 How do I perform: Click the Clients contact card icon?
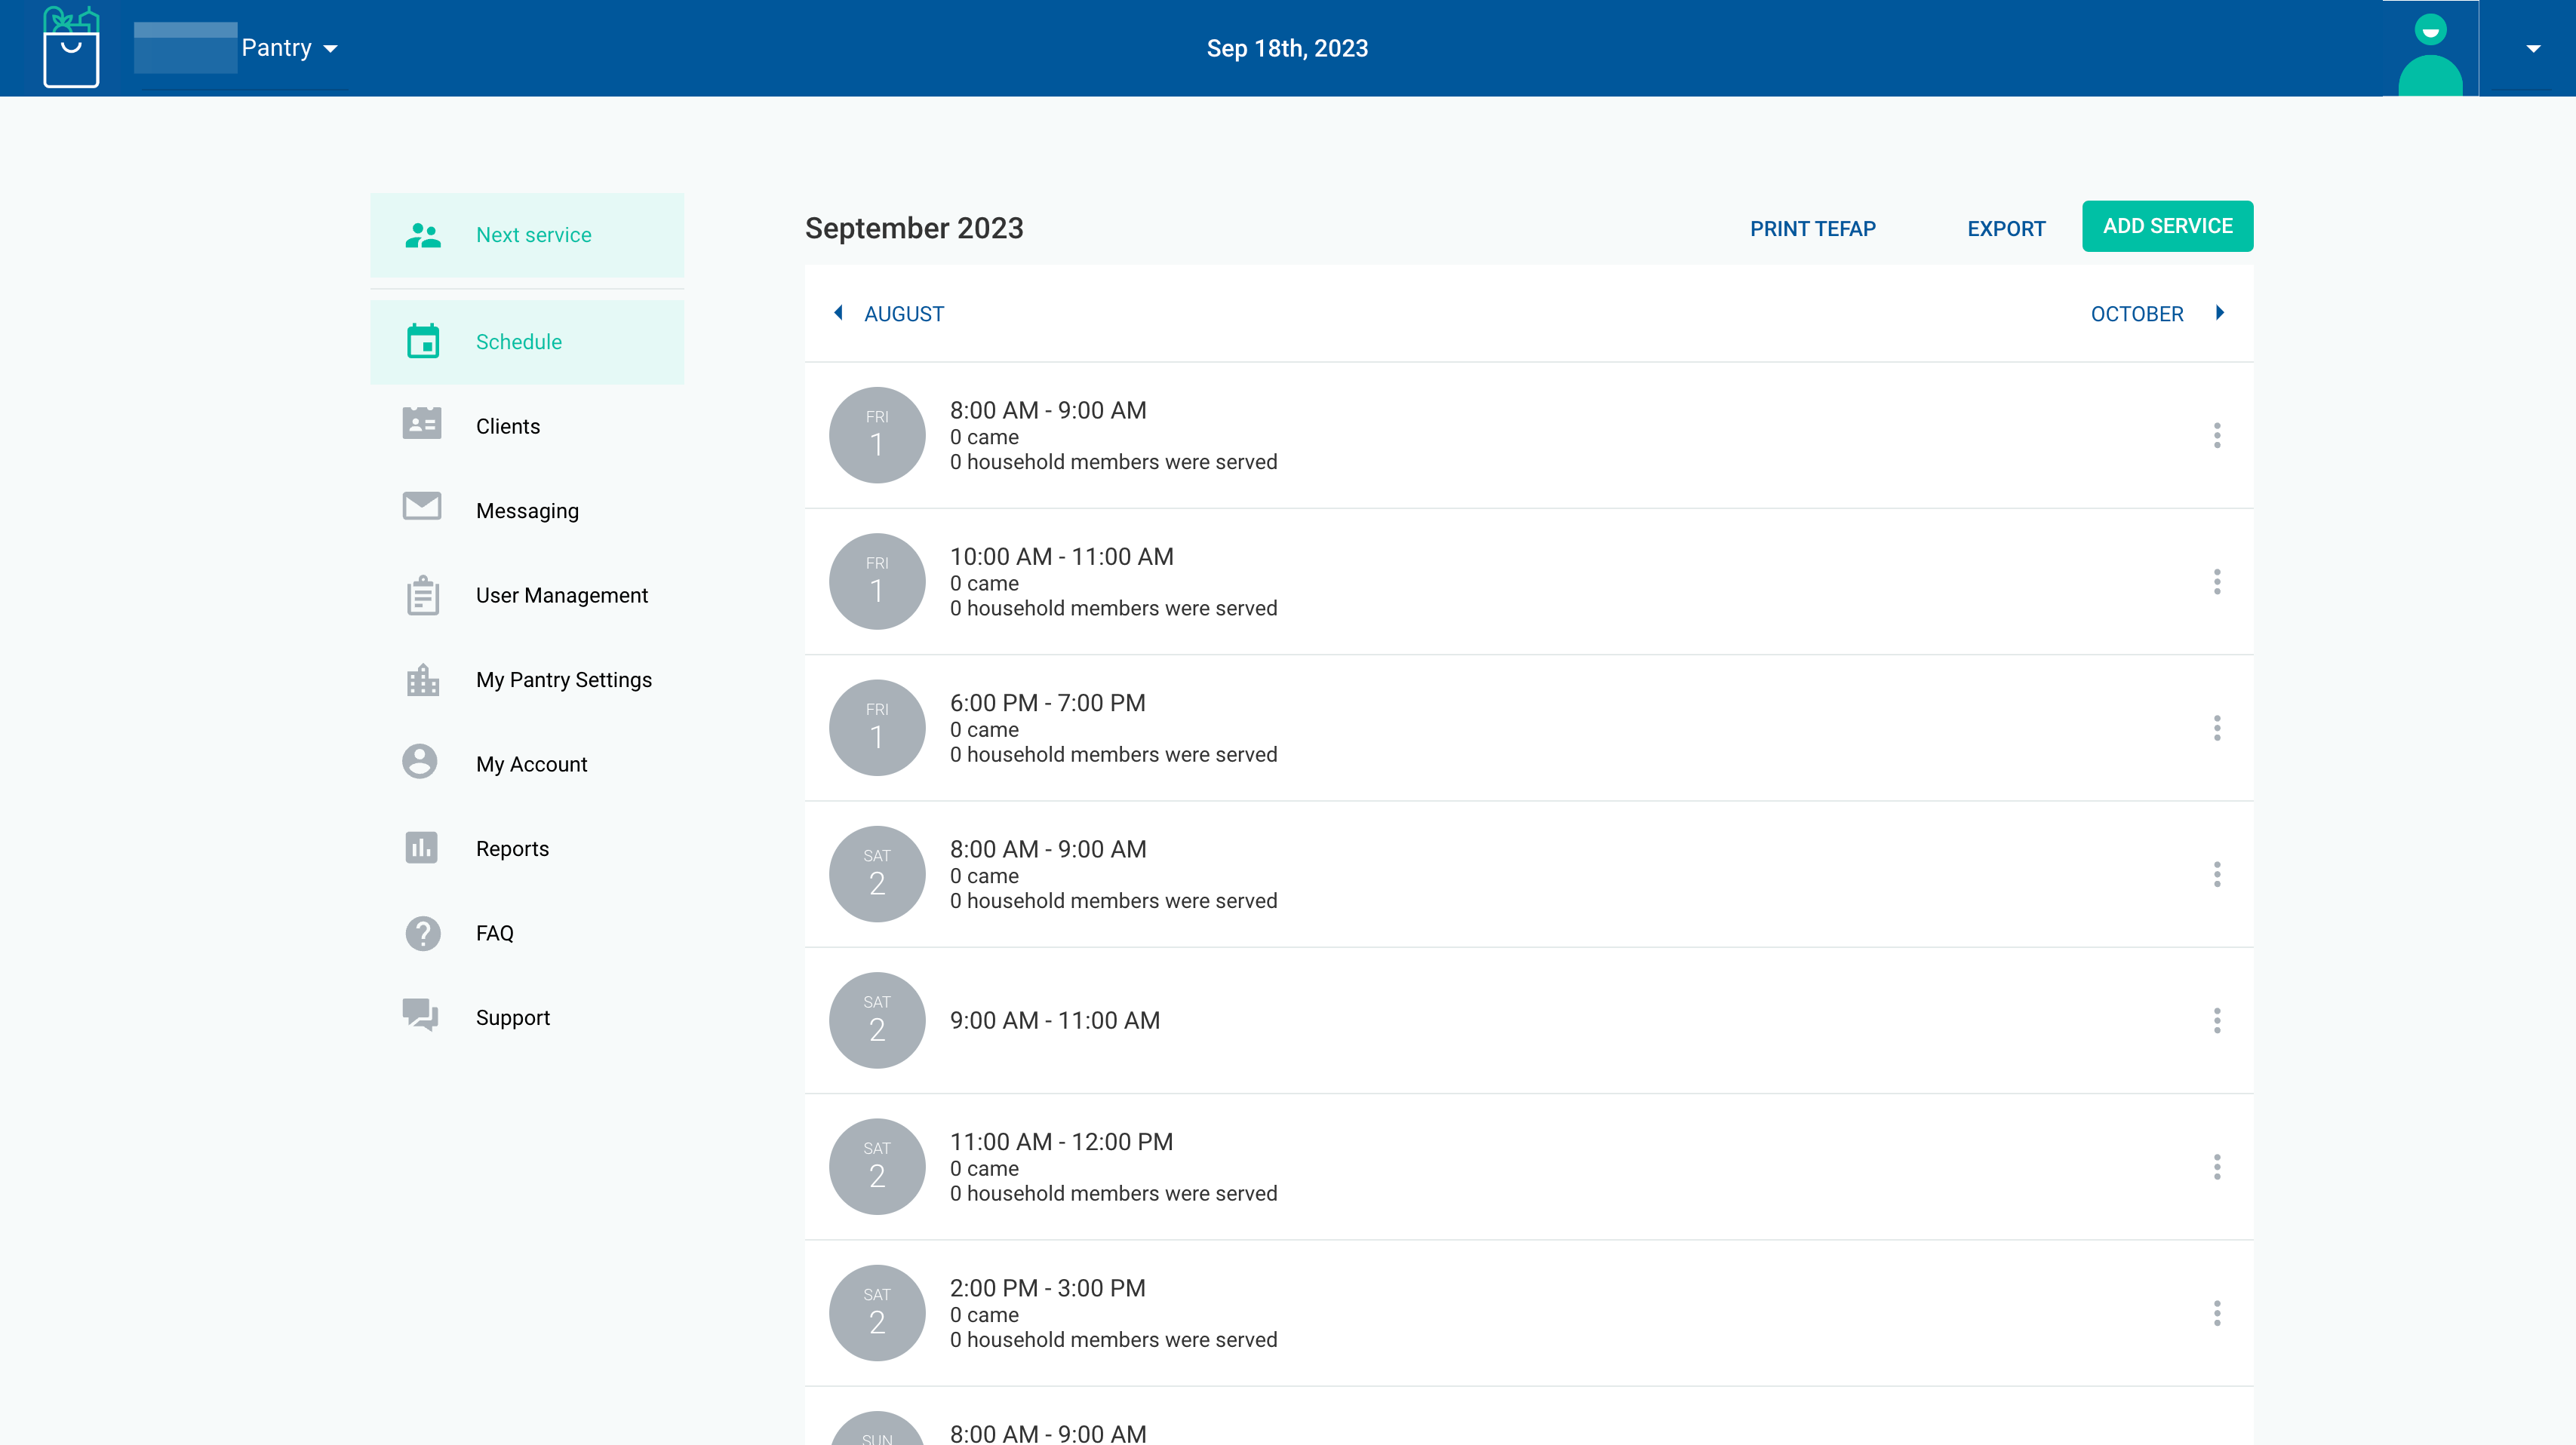(x=422, y=424)
